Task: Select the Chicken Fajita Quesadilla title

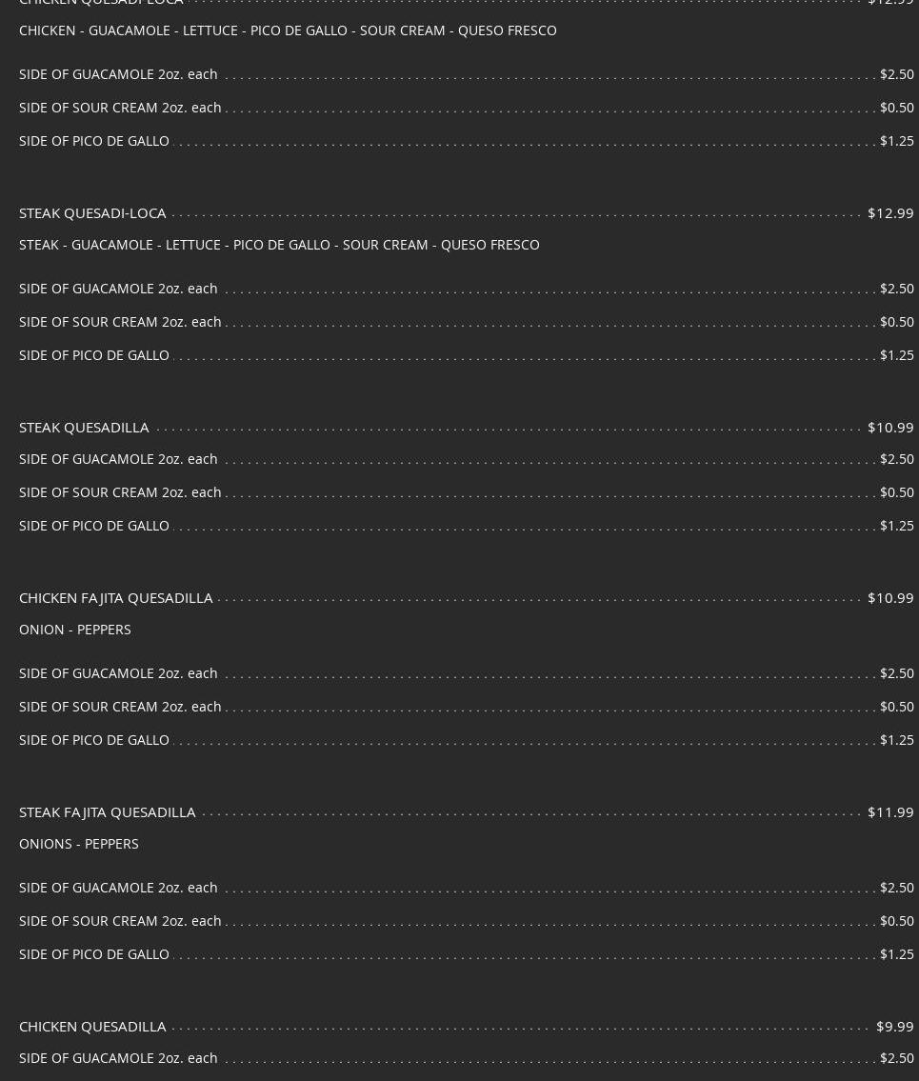Action: point(115,598)
